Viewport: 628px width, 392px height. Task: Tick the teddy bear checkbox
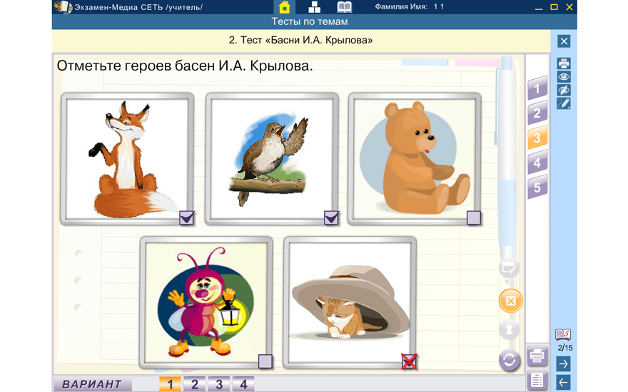[x=474, y=218]
